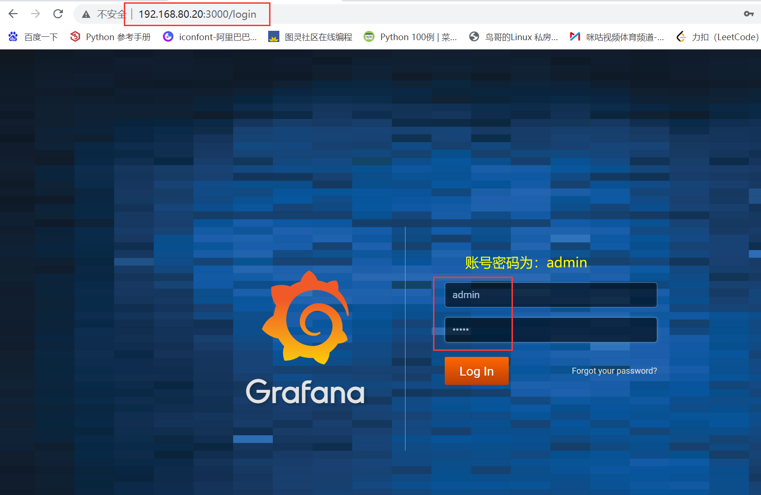
Task: Click the red Python reference bookmark icon
Action: click(x=75, y=36)
